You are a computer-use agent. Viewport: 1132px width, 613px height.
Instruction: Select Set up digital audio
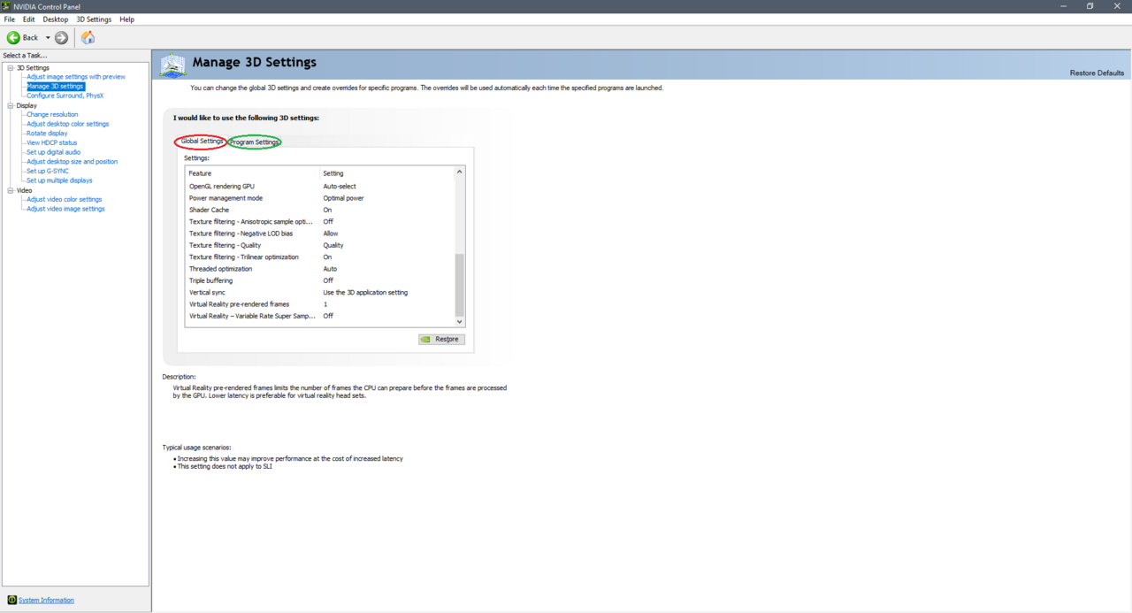pyautogui.click(x=53, y=152)
